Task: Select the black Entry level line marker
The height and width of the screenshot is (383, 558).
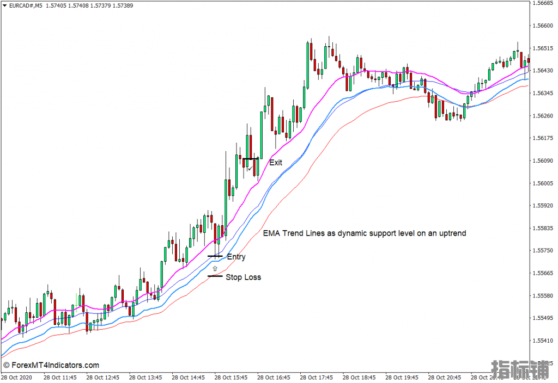Action: click(x=215, y=256)
